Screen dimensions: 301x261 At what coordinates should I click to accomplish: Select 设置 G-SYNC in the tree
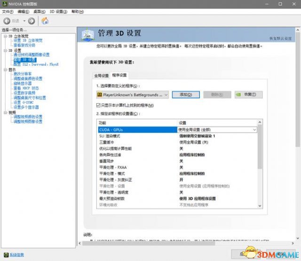coord(24,102)
